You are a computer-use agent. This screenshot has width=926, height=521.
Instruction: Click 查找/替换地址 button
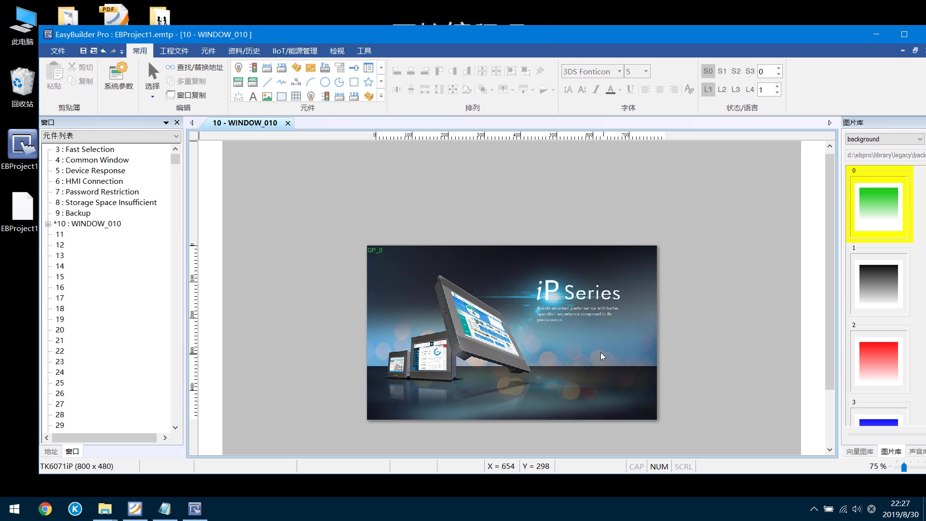pyautogui.click(x=195, y=68)
